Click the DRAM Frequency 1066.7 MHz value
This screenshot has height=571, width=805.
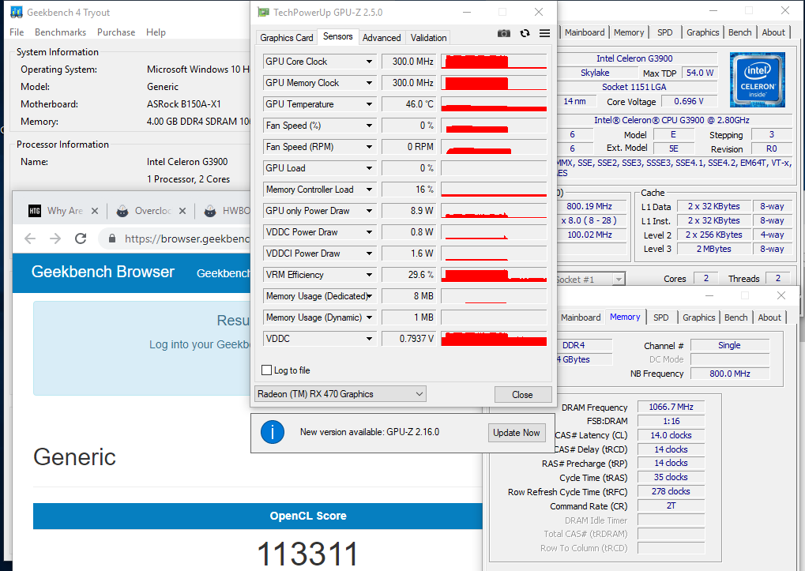pyautogui.click(x=671, y=407)
